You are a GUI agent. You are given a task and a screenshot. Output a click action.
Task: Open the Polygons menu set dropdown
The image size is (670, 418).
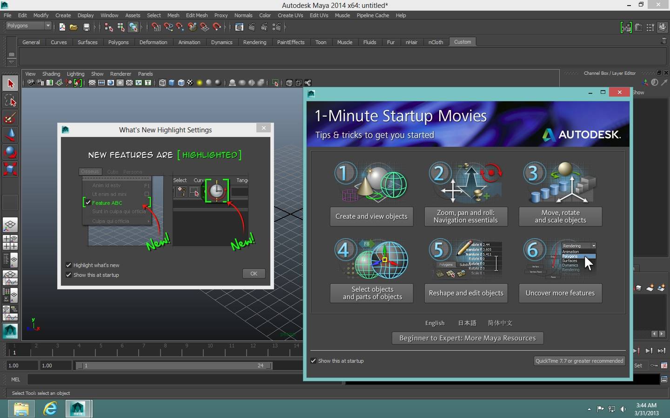pyautogui.click(x=28, y=26)
